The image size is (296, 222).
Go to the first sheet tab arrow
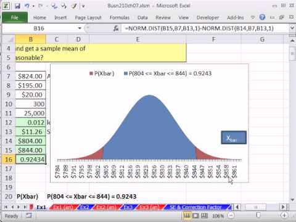6,207
